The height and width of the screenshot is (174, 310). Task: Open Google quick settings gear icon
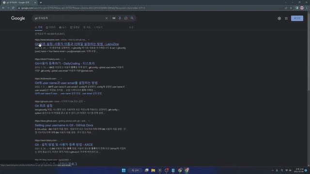(279, 18)
